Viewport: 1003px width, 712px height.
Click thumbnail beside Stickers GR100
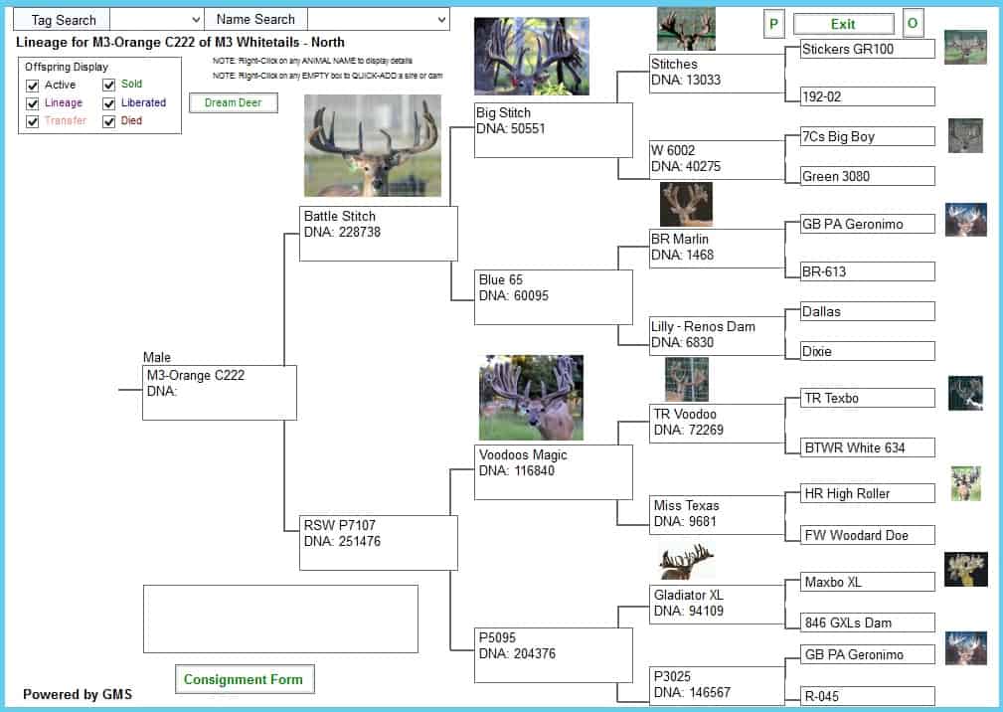pyautogui.click(x=964, y=47)
